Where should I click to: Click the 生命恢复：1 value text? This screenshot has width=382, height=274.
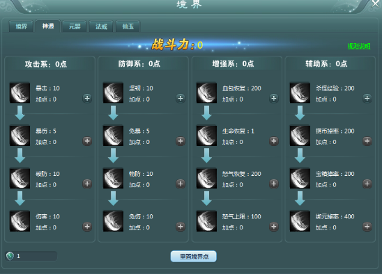[238, 131]
